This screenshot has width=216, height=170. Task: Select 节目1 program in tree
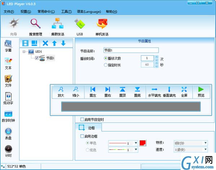coord(50,58)
